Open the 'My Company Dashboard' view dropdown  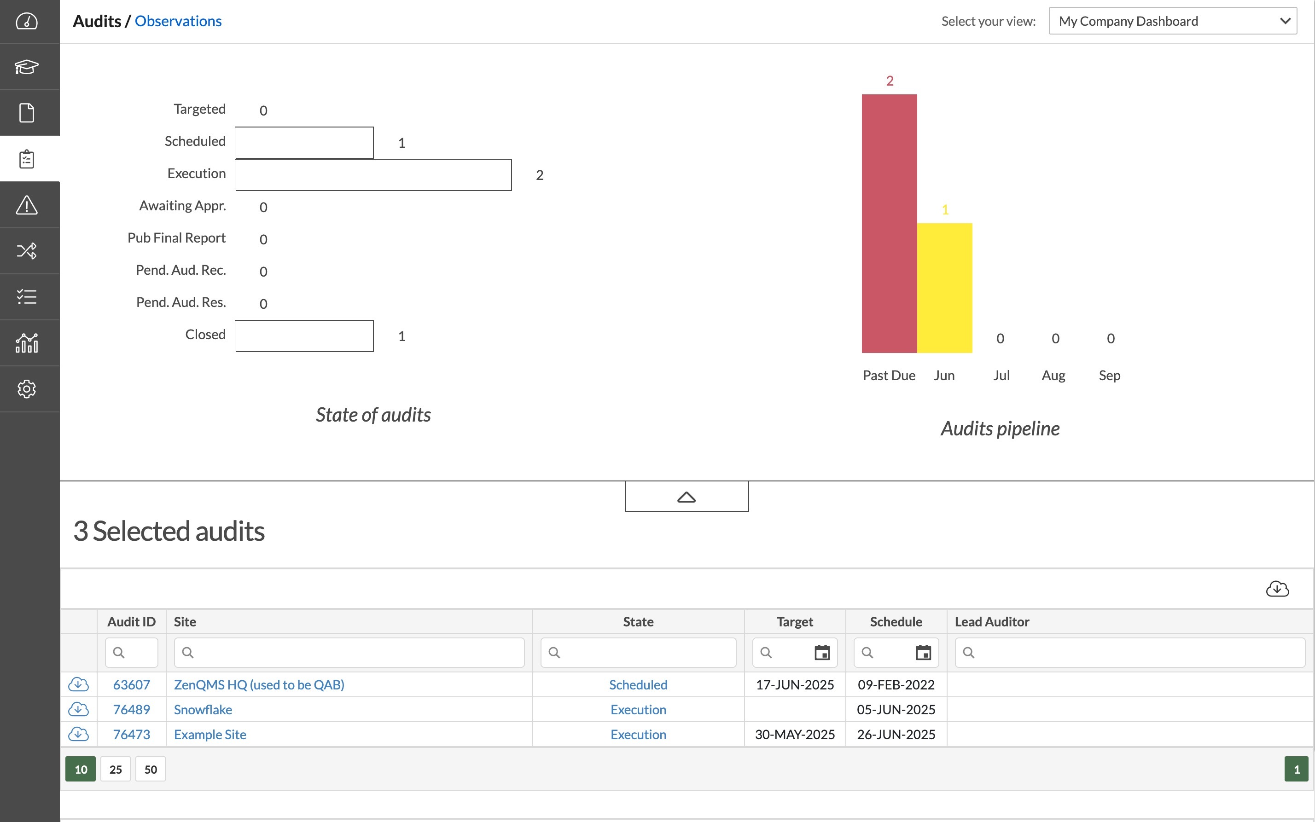(1173, 21)
